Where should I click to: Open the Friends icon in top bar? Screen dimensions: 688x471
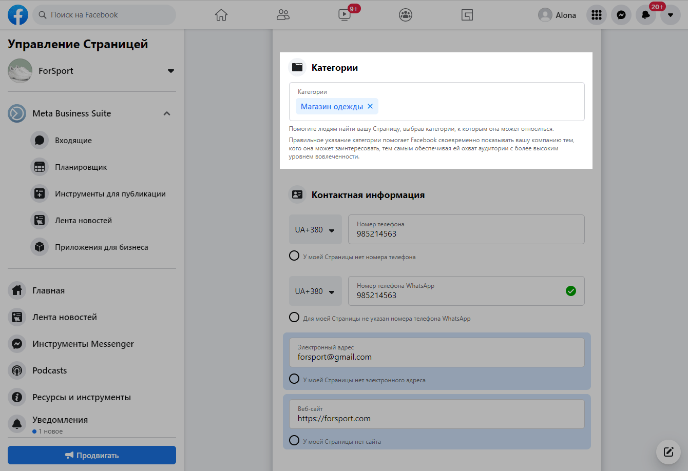[283, 15]
